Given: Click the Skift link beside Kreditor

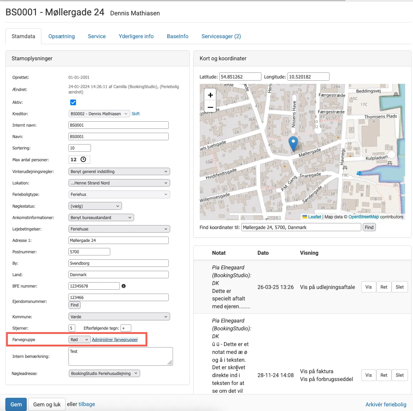Looking at the screenshot, I should click(135, 113).
